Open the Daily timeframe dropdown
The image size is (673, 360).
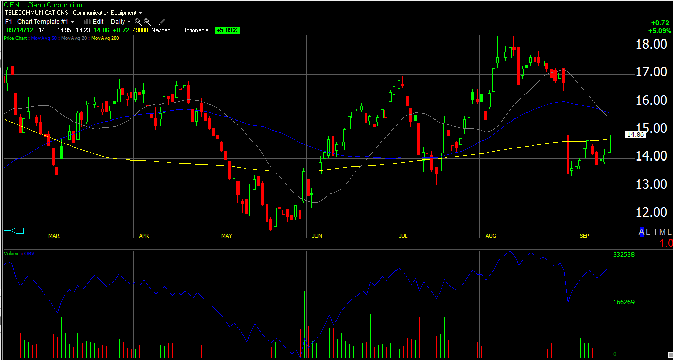point(121,22)
